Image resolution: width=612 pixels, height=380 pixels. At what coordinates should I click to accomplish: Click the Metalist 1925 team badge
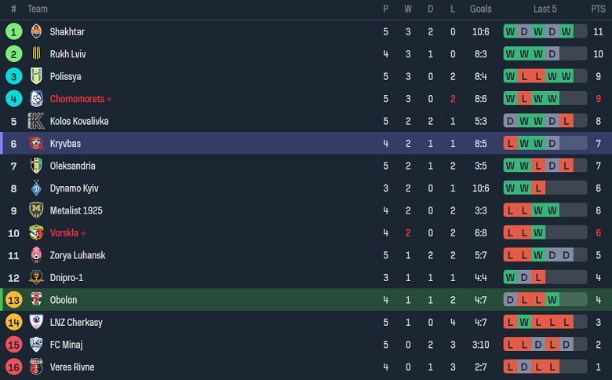(x=36, y=210)
